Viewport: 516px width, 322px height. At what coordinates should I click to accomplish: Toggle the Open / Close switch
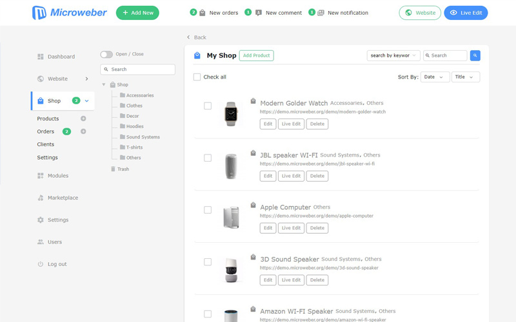click(x=106, y=54)
